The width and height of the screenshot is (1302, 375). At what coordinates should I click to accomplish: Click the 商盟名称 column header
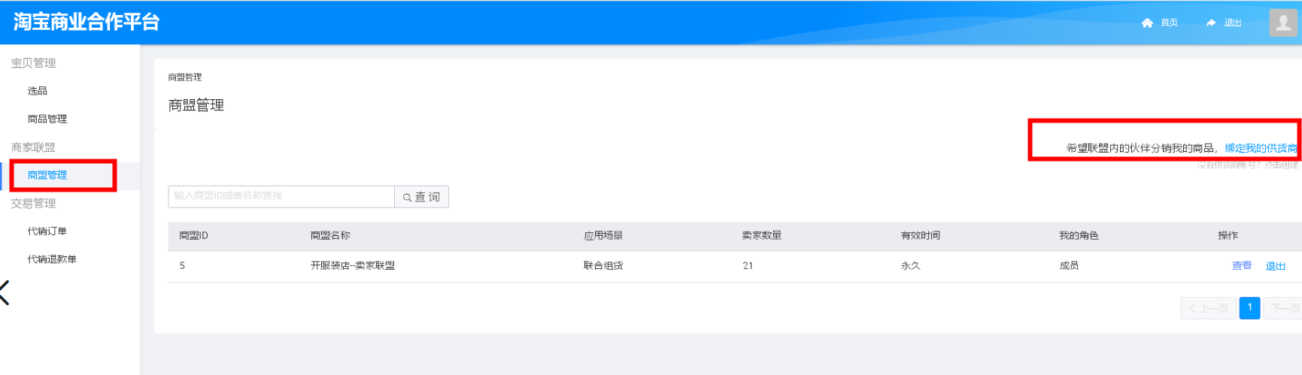coord(330,236)
